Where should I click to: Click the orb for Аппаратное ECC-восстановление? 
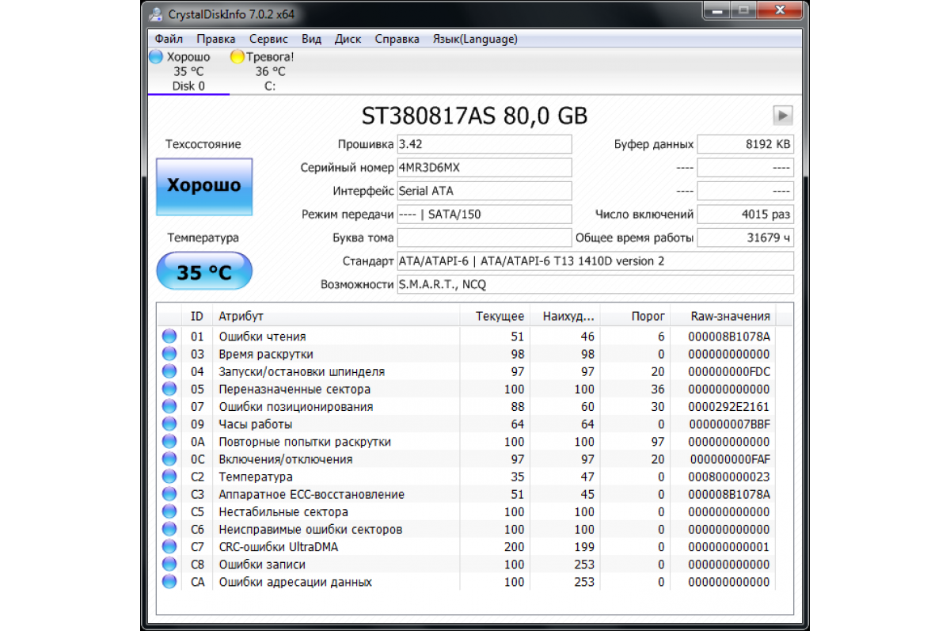[169, 494]
